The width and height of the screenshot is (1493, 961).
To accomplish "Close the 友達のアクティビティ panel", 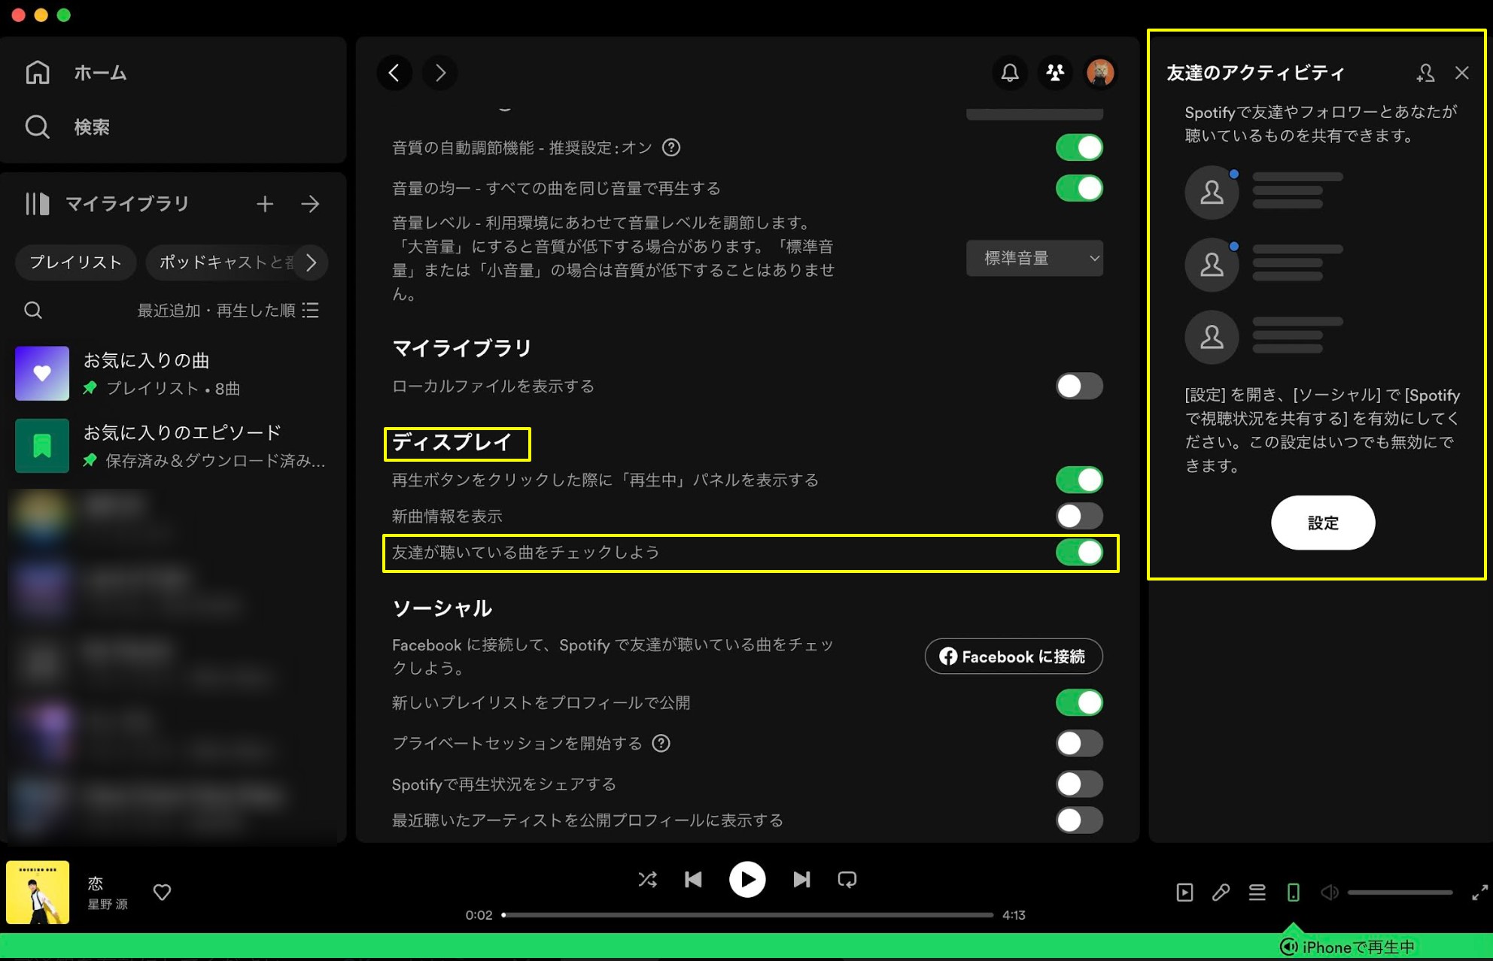I will tap(1461, 73).
